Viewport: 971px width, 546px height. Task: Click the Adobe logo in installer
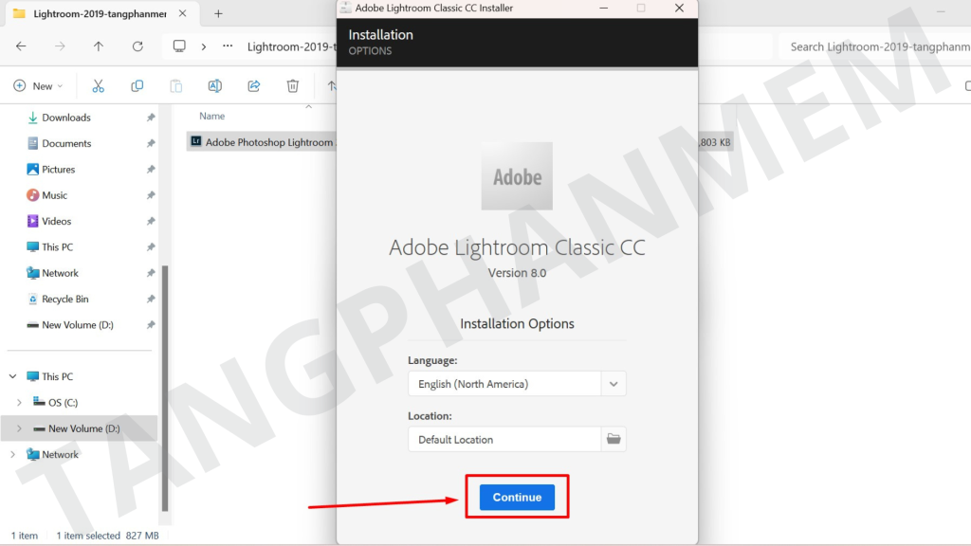click(517, 176)
